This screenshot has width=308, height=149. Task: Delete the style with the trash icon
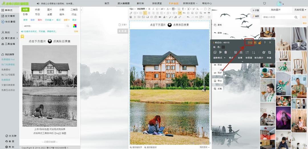point(226,52)
